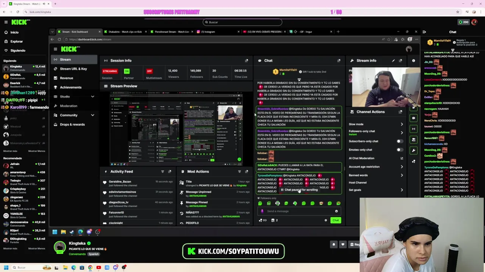This screenshot has width=485, height=272.
Task: Pop out the Stream info panel
Action: pyautogui.click(x=401, y=60)
